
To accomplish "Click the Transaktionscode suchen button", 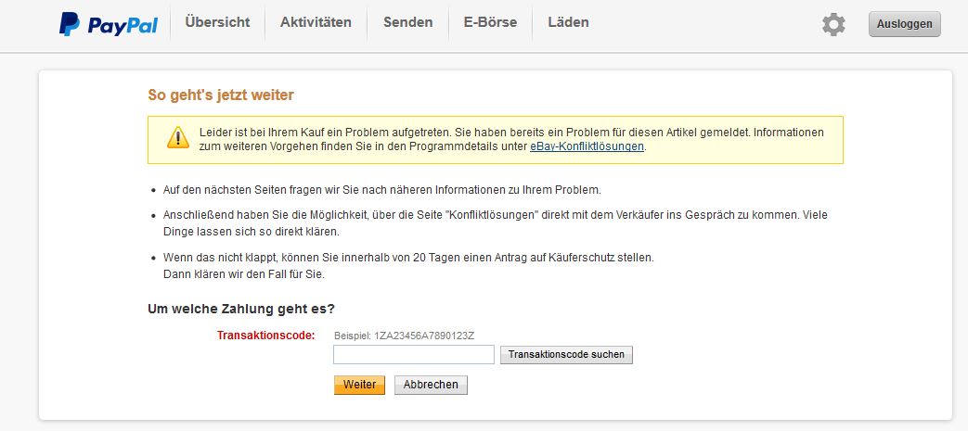I will point(566,355).
